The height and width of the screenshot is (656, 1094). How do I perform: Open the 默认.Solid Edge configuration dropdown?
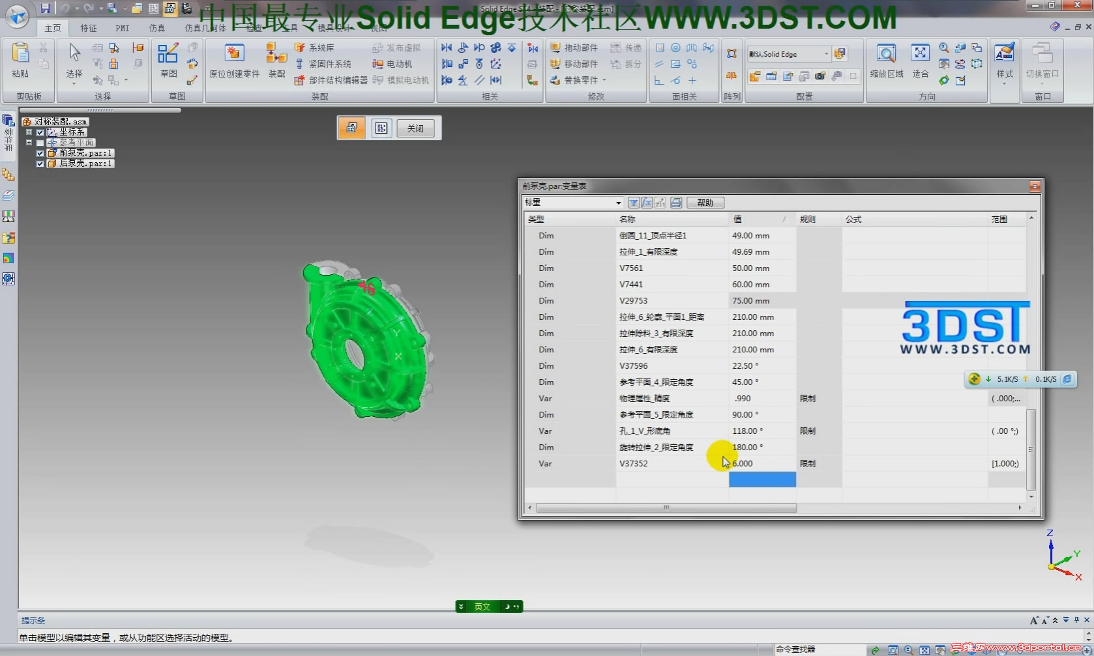click(x=825, y=54)
